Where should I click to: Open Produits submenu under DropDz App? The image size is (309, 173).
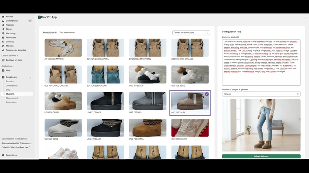(10, 82)
